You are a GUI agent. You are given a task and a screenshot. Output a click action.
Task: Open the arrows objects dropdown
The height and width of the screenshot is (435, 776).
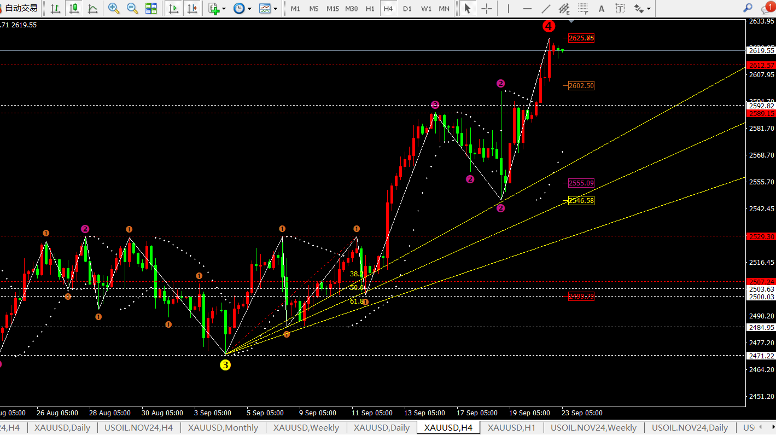tap(642, 8)
